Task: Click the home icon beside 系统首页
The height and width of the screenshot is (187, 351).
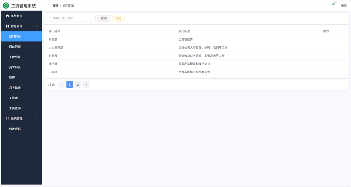Action: pos(8,16)
